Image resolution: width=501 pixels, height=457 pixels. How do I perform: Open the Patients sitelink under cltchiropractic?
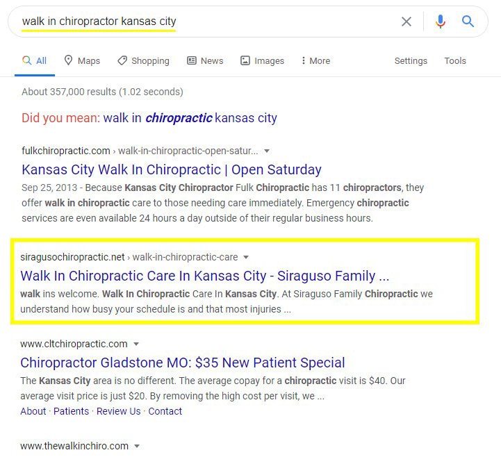72,411
